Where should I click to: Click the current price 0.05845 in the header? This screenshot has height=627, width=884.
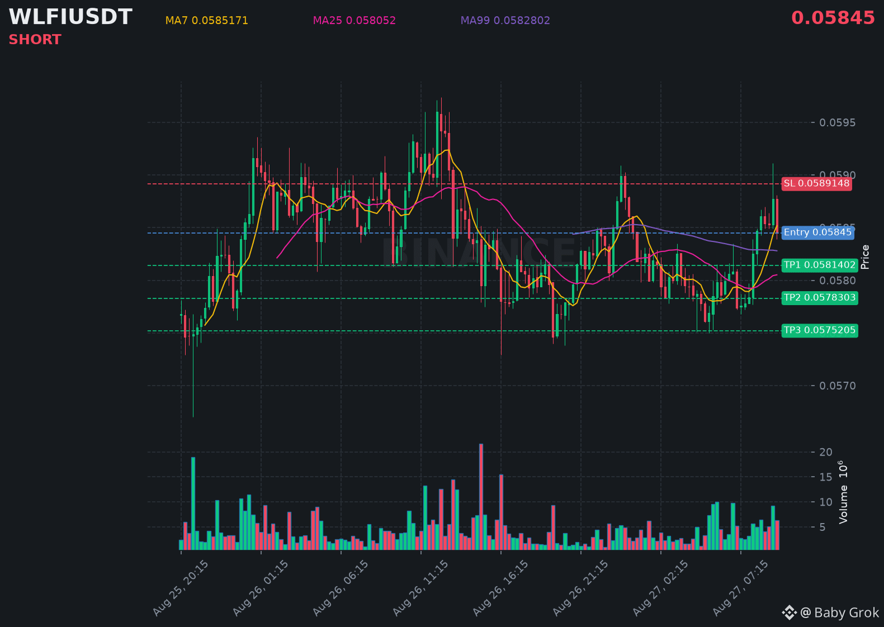[x=833, y=18]
